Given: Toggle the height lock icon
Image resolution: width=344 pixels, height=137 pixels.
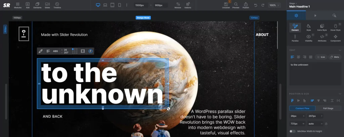Looking at the screenshot, I should pyautogui.click(x=326, y=124).
